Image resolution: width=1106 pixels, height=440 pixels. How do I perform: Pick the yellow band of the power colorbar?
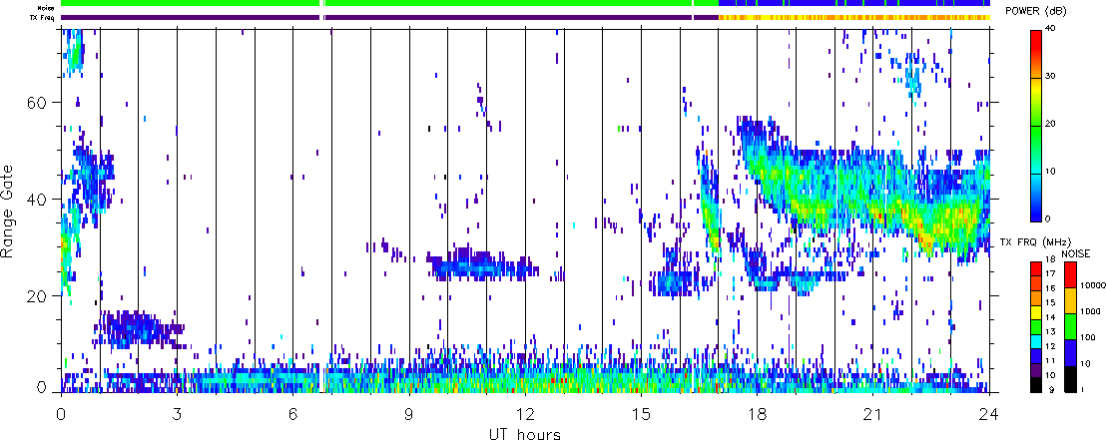1035,90
